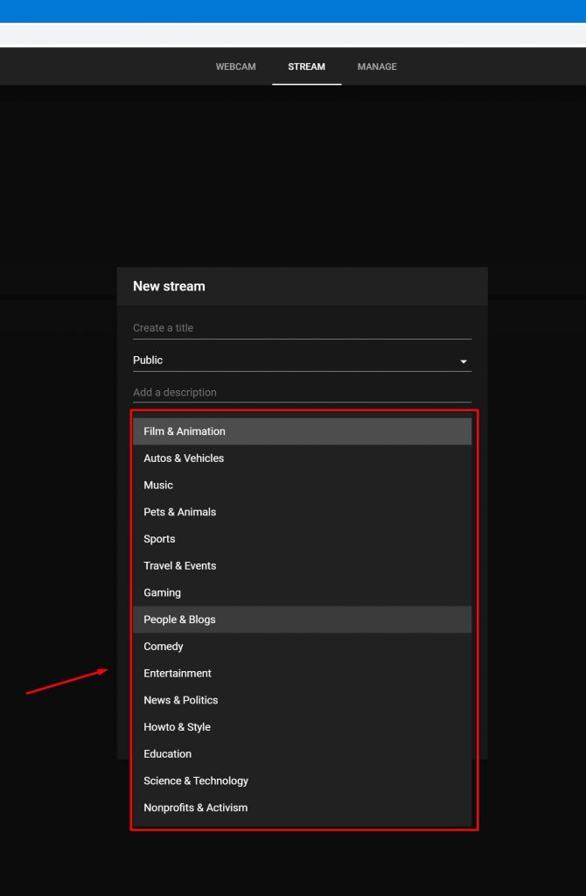Select the Sports category
Screen dimensions: 586x896
point(302,539)
